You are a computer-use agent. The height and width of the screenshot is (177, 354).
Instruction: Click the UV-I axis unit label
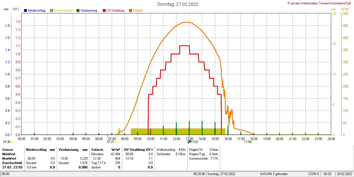tap(16, 9)
